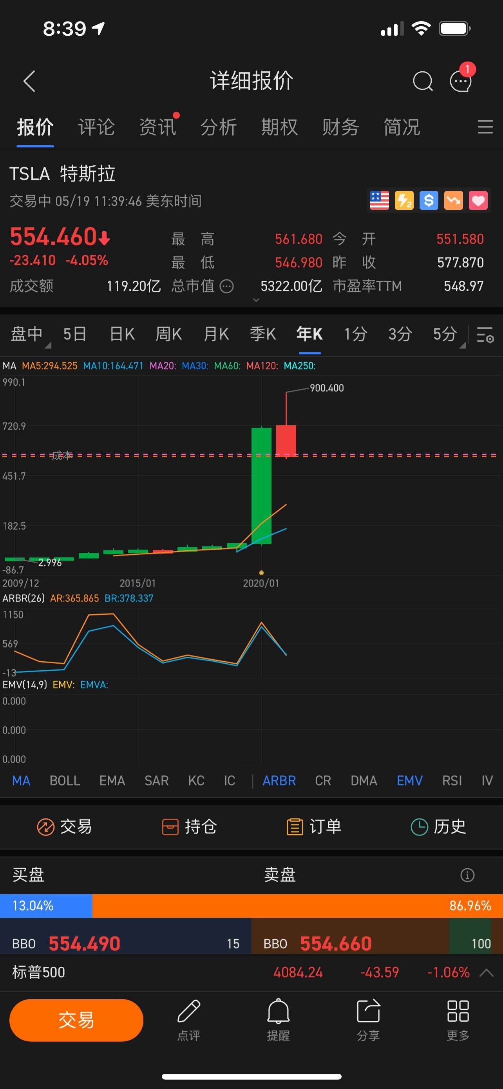This screenshot has height=1089, width=503.
Task: Tap the yellow lightning Level 2 icon
Action: pyautogui.click(x=404, y=200)
